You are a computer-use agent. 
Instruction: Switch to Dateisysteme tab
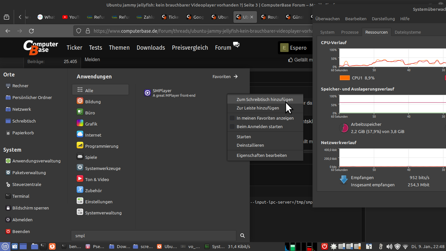407,32
